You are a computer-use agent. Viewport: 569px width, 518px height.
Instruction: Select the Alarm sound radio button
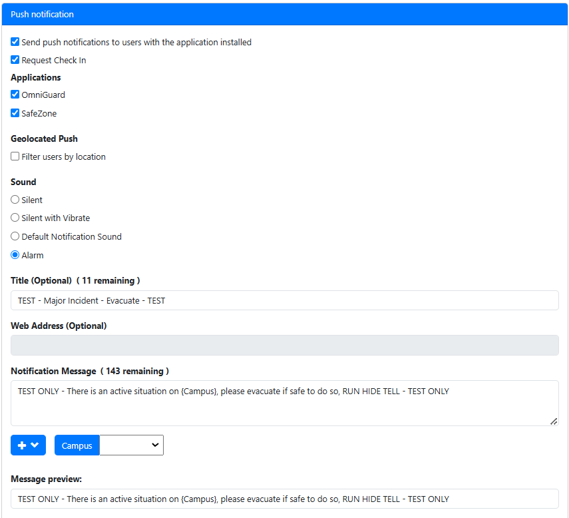(15, 255)
